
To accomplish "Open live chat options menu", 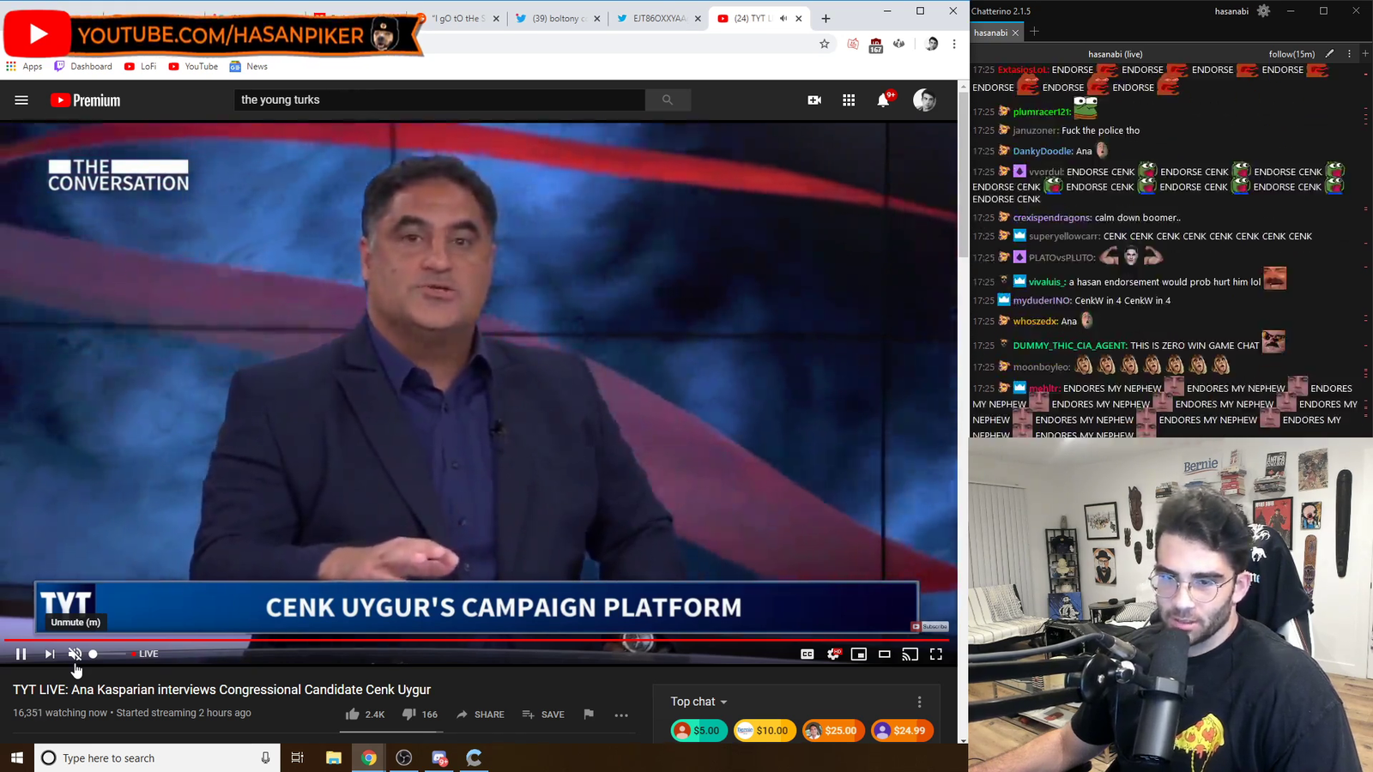I will tap(919, 702).
